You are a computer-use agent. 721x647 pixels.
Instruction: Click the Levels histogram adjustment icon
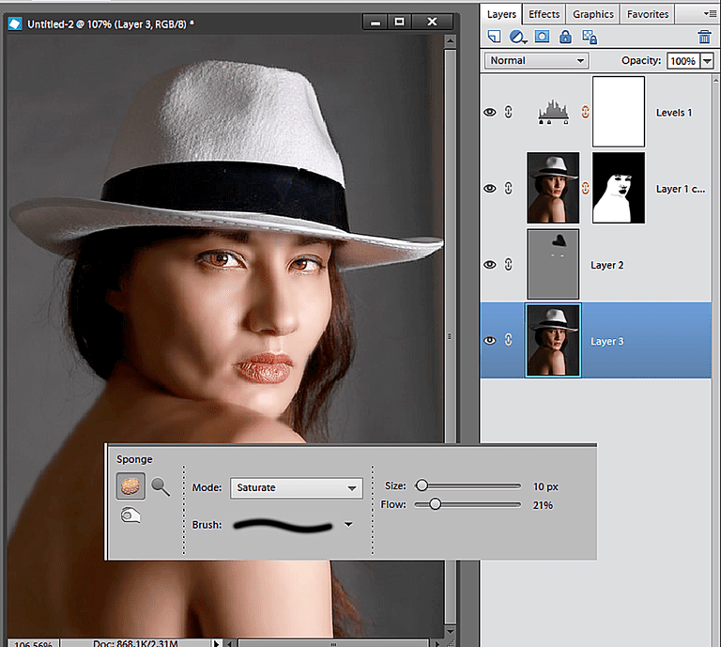click(x=554, y=112)
